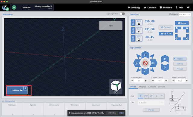Viewport: 193px width, 117px height.
Task: Select the Rapid jog preset
Action: (180, 59)
